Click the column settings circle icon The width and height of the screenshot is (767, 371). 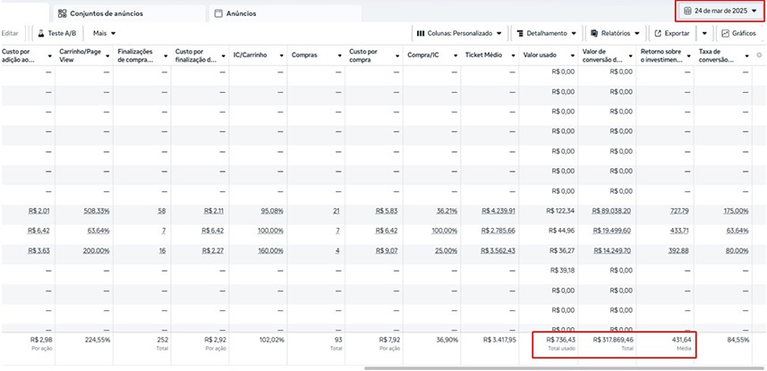[759, 55]
